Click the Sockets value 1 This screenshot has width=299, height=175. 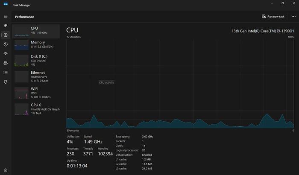coord(143,141)
